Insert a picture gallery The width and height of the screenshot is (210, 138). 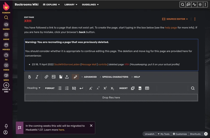pyautogui.click(x=133, y=88)
